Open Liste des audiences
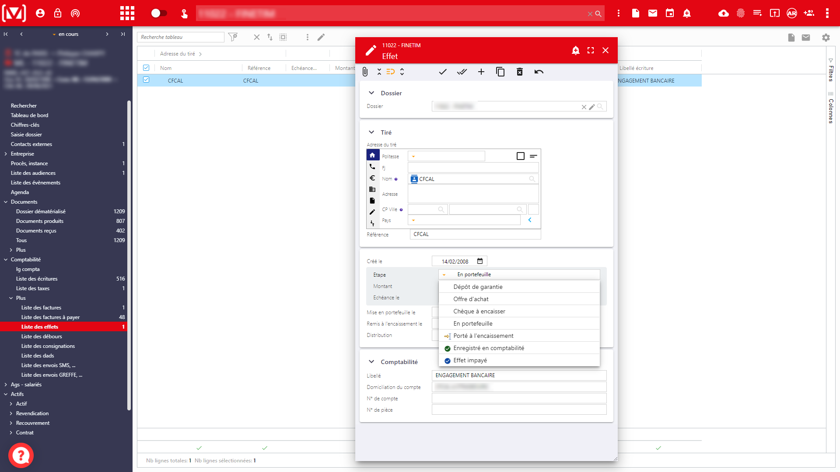 [x=33, y=173]
